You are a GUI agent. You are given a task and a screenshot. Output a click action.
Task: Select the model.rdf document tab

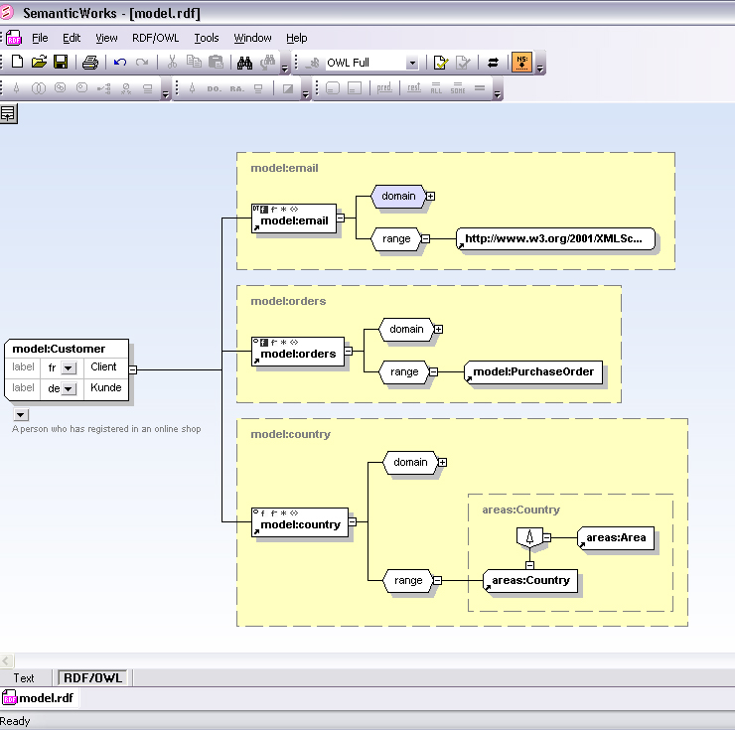click(x=40, y=698)
